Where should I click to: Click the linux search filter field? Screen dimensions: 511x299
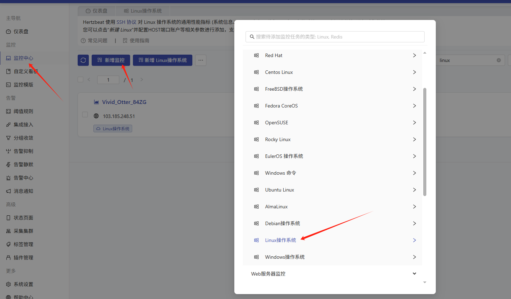coord(470,60)
